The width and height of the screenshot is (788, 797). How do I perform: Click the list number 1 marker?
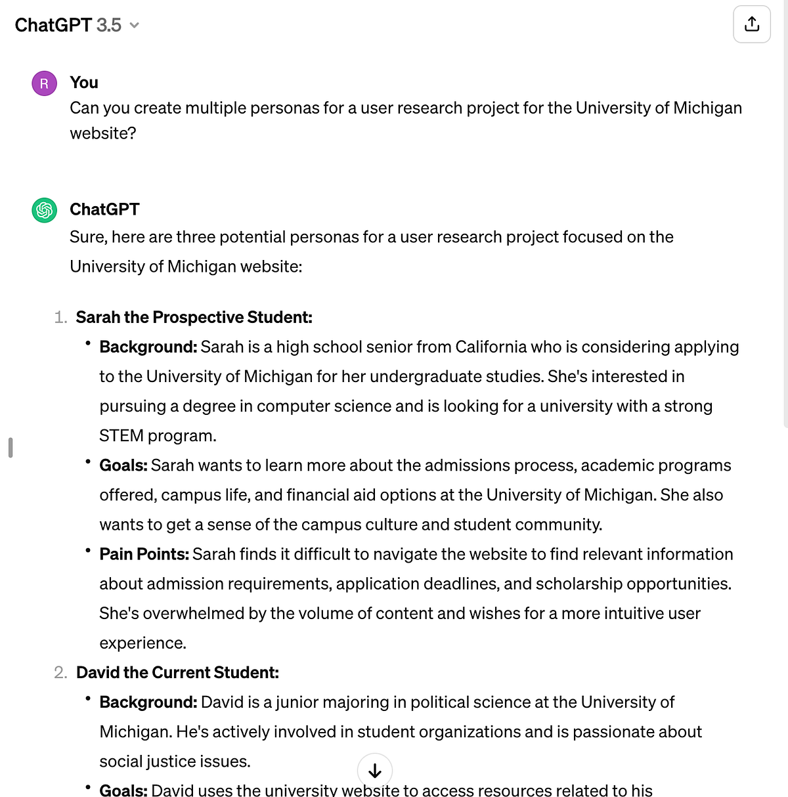[60, 317]
